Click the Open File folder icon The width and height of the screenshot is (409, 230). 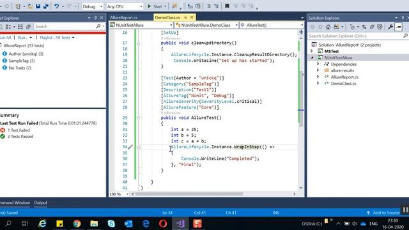coord(30,6)
